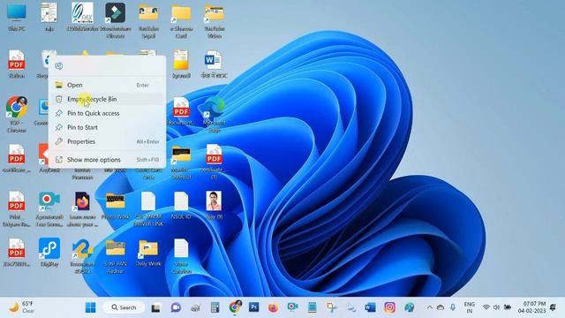Select the This PC desktop icon
The image size is (565, 318).
pos(17,18)
